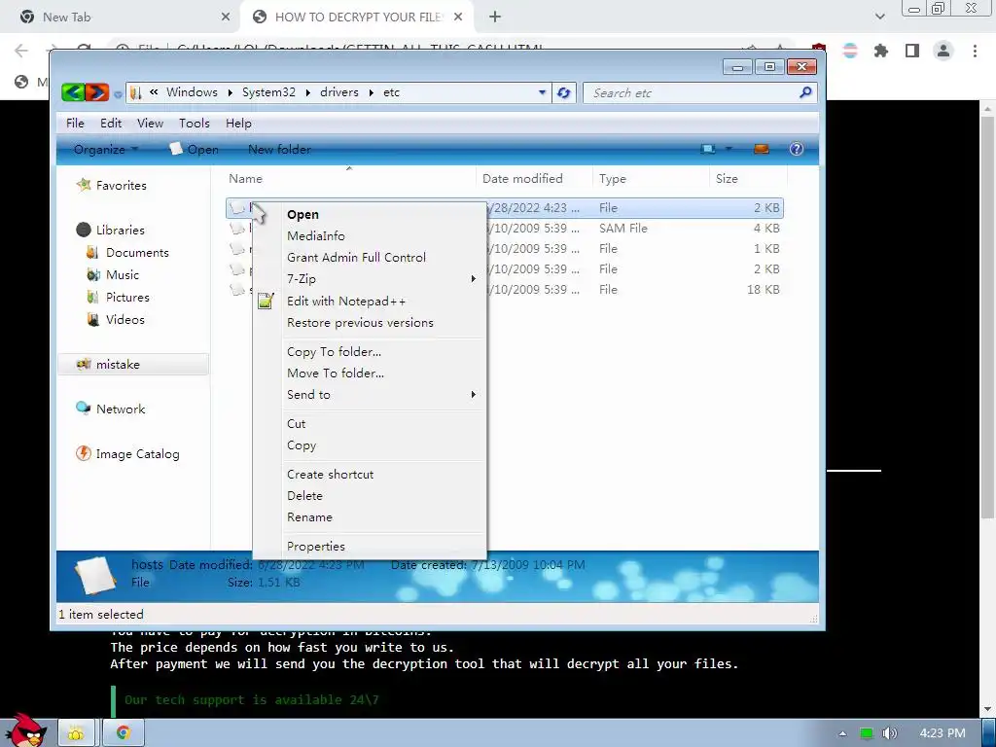Choose Restore previous versions
The height and width of the screenshot is (747, 996).
click(370, 323)
